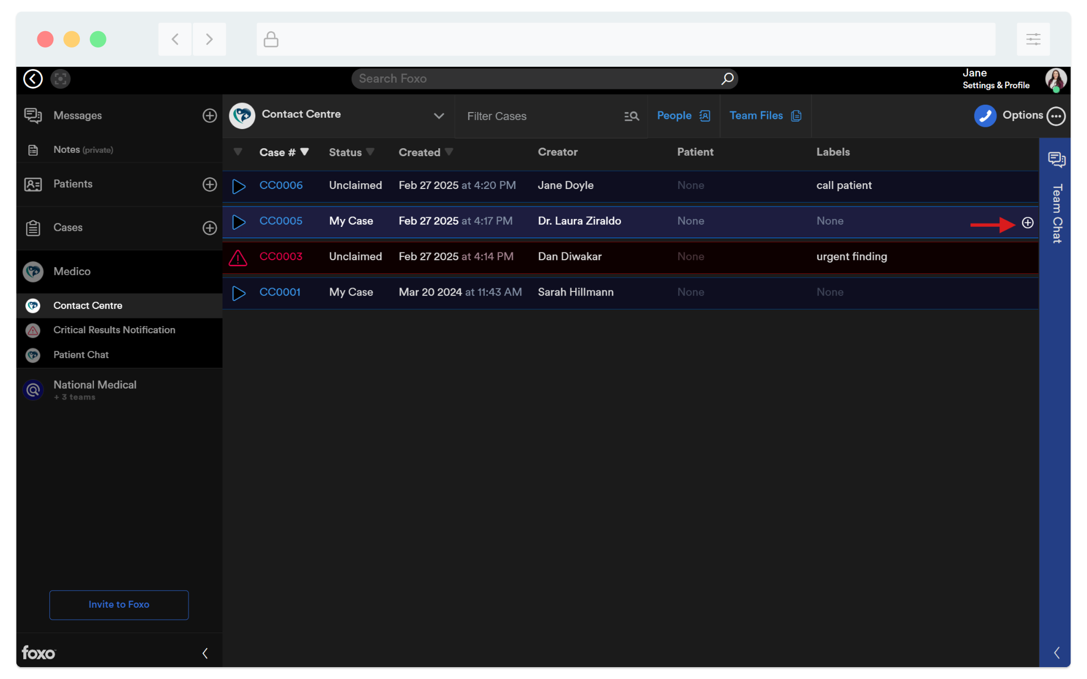Click the Critical Results warning icon
Screen dimensions: 1087x679
click(33, 330)
